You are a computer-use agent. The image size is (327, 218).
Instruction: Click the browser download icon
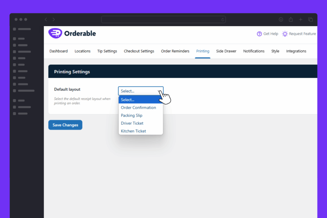[281, 19]
